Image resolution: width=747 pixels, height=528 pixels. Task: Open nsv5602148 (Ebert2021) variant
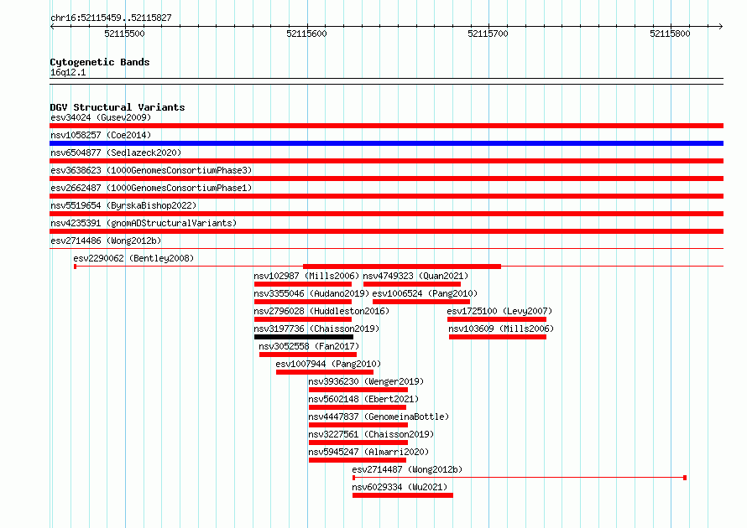click(363, 399)
